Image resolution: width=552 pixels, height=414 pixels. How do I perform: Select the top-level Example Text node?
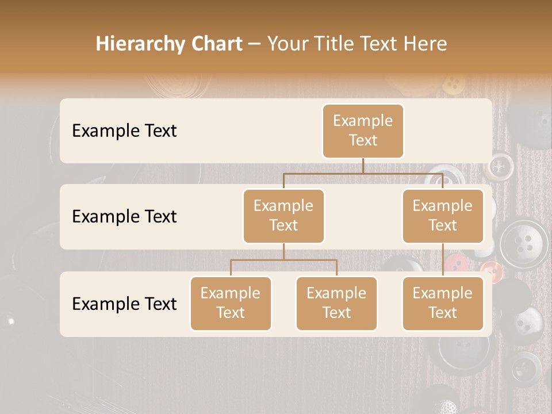click(x=363, y=131)
